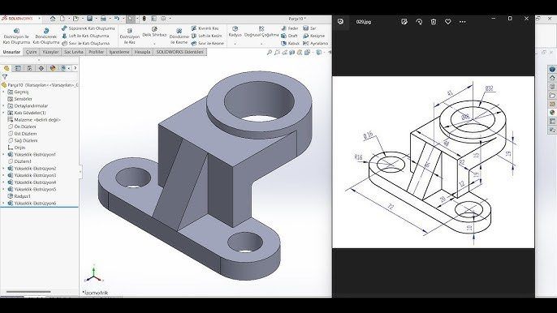Select the Aynalama mirror tool

pos(315,43)
